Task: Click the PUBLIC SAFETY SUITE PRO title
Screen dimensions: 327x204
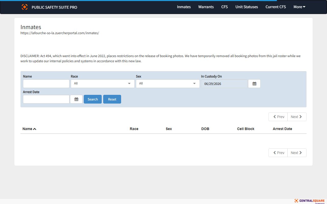Action: (x=54, y=7)
